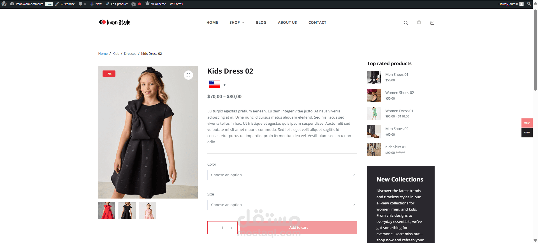
Task: Expand the SHOP menu
Action: click(237, 23)
